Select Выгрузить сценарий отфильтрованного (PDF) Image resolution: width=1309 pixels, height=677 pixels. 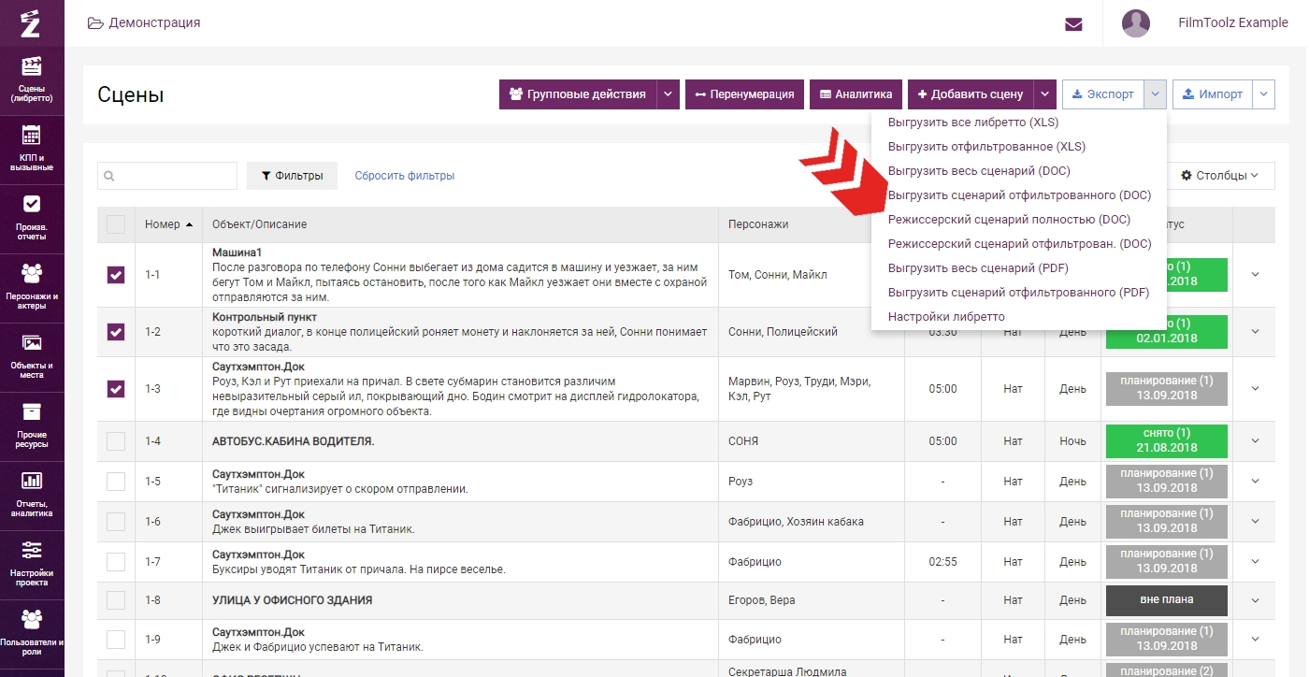(1018, 293)
